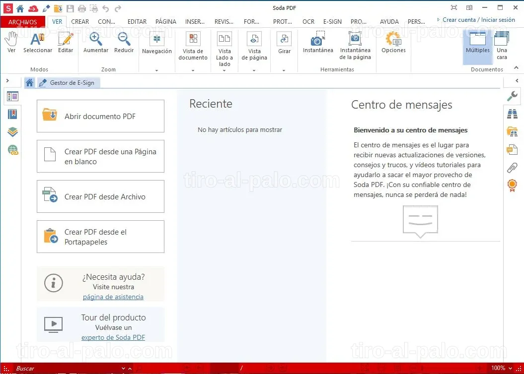The height and width of the screenshot is (374, 524).
Task: Open the 100% zoom level dropdown
Action: point(510,369)
